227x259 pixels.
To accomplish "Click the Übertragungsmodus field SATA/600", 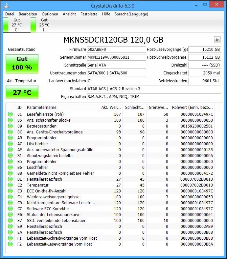I will coord(117,73).
